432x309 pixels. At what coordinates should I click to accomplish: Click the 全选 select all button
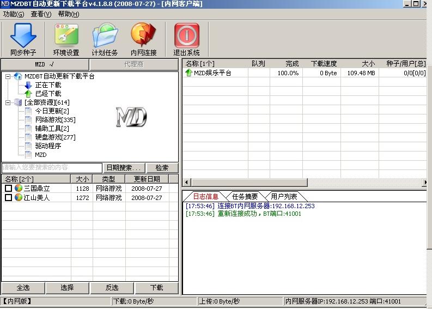[x=23, y=288]
